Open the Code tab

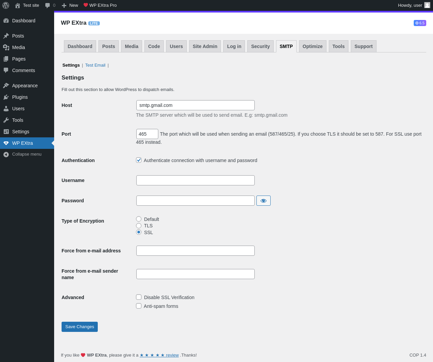(x=154, y=46)
